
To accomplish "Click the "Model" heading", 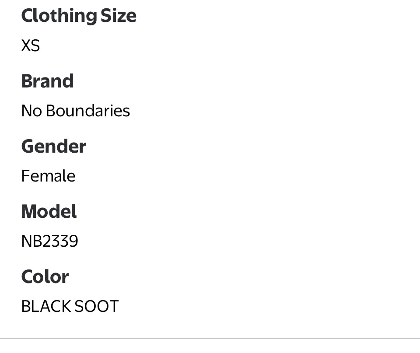I will click(49, 211).
